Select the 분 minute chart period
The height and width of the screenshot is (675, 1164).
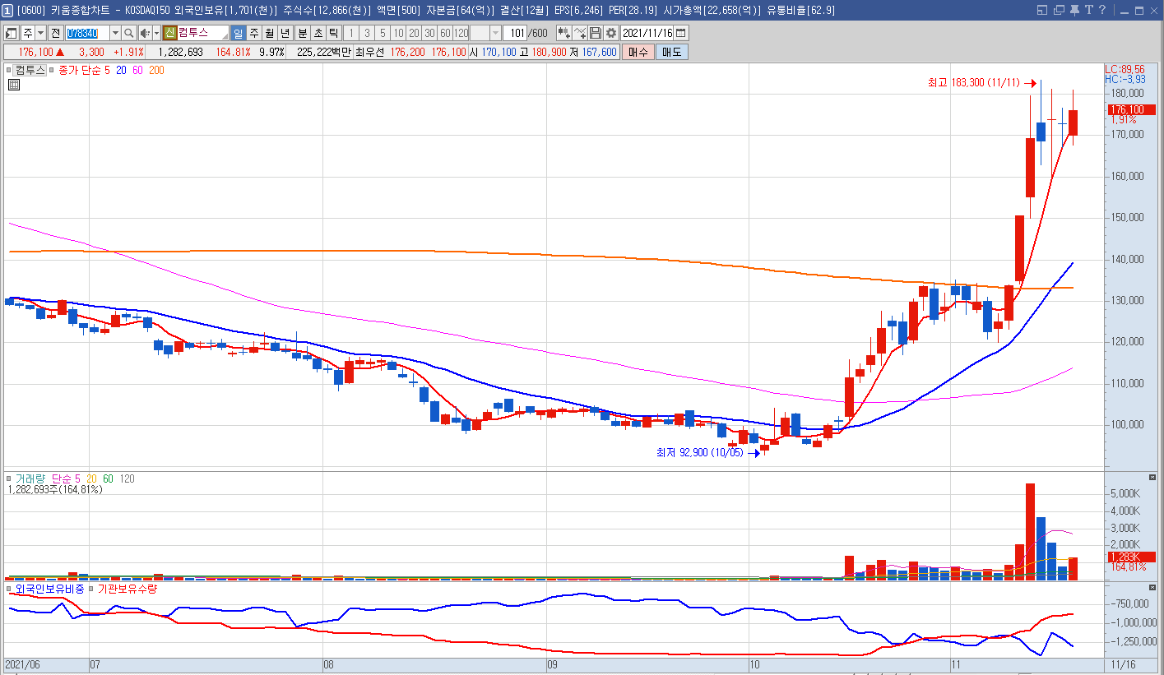click(x=303, y=33)
